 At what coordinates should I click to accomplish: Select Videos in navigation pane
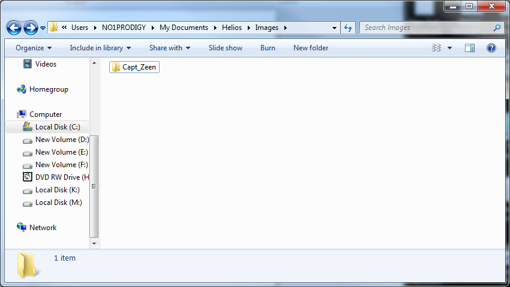point(46,64)
